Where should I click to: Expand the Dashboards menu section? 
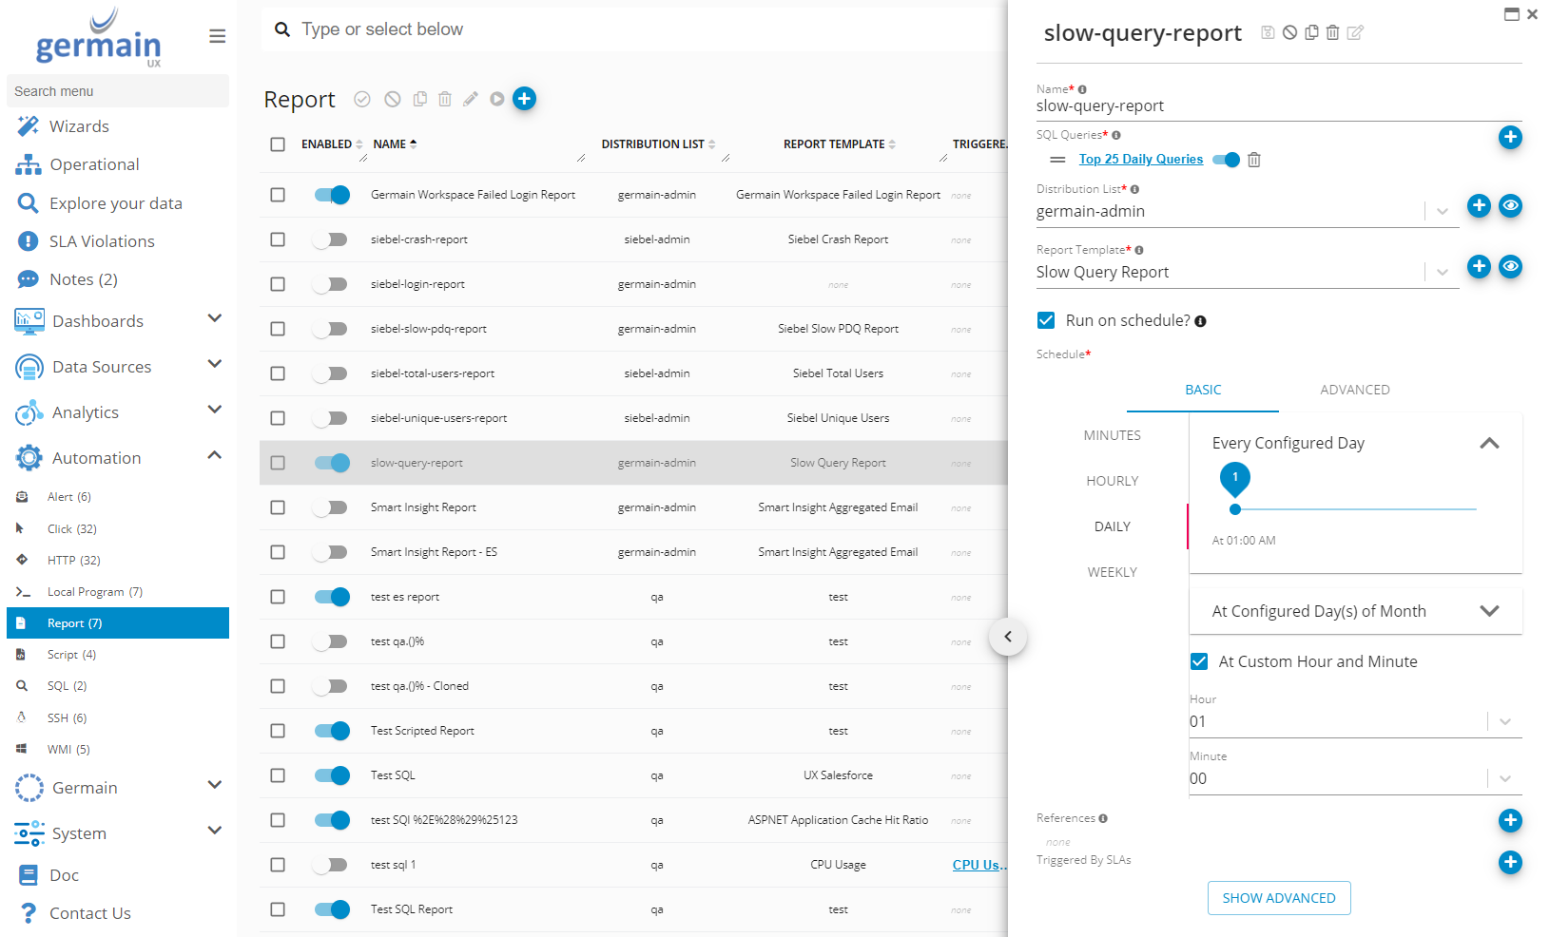[215, 319]
